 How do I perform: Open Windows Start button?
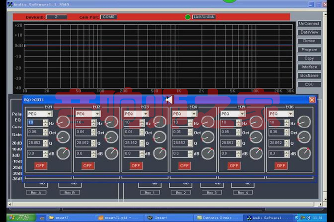pyautogui.click(x=21, y=218)
